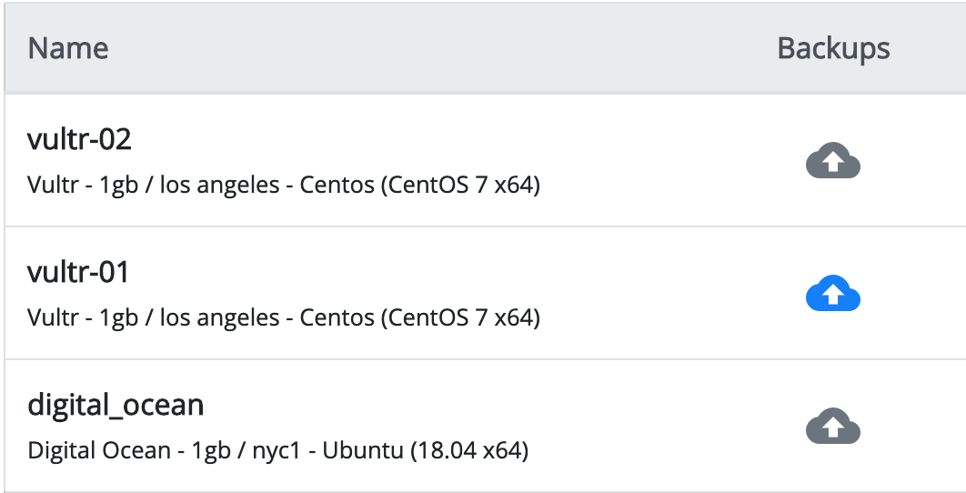The width and height of the screenshot is (966, 493).
Task: Disable the blue backup cloud for vultr-01
Action: (833, 293)
